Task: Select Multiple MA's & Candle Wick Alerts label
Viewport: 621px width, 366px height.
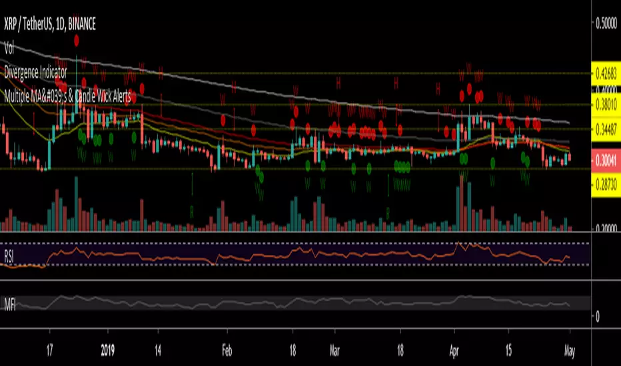Action: coord(68,96)
